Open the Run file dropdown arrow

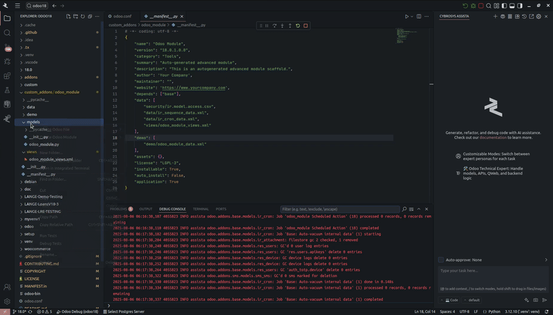[x=411, y=17]
